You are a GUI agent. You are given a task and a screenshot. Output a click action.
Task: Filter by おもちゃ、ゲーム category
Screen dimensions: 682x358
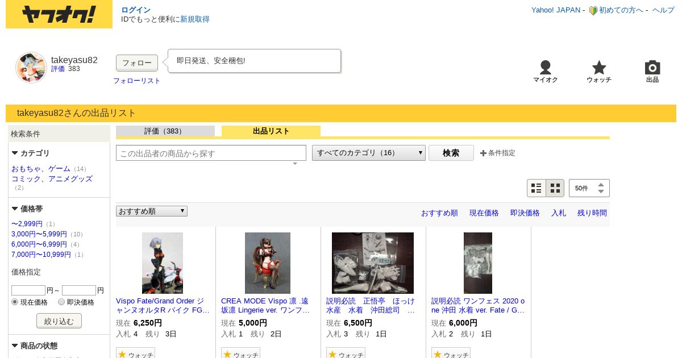point(41,169)
